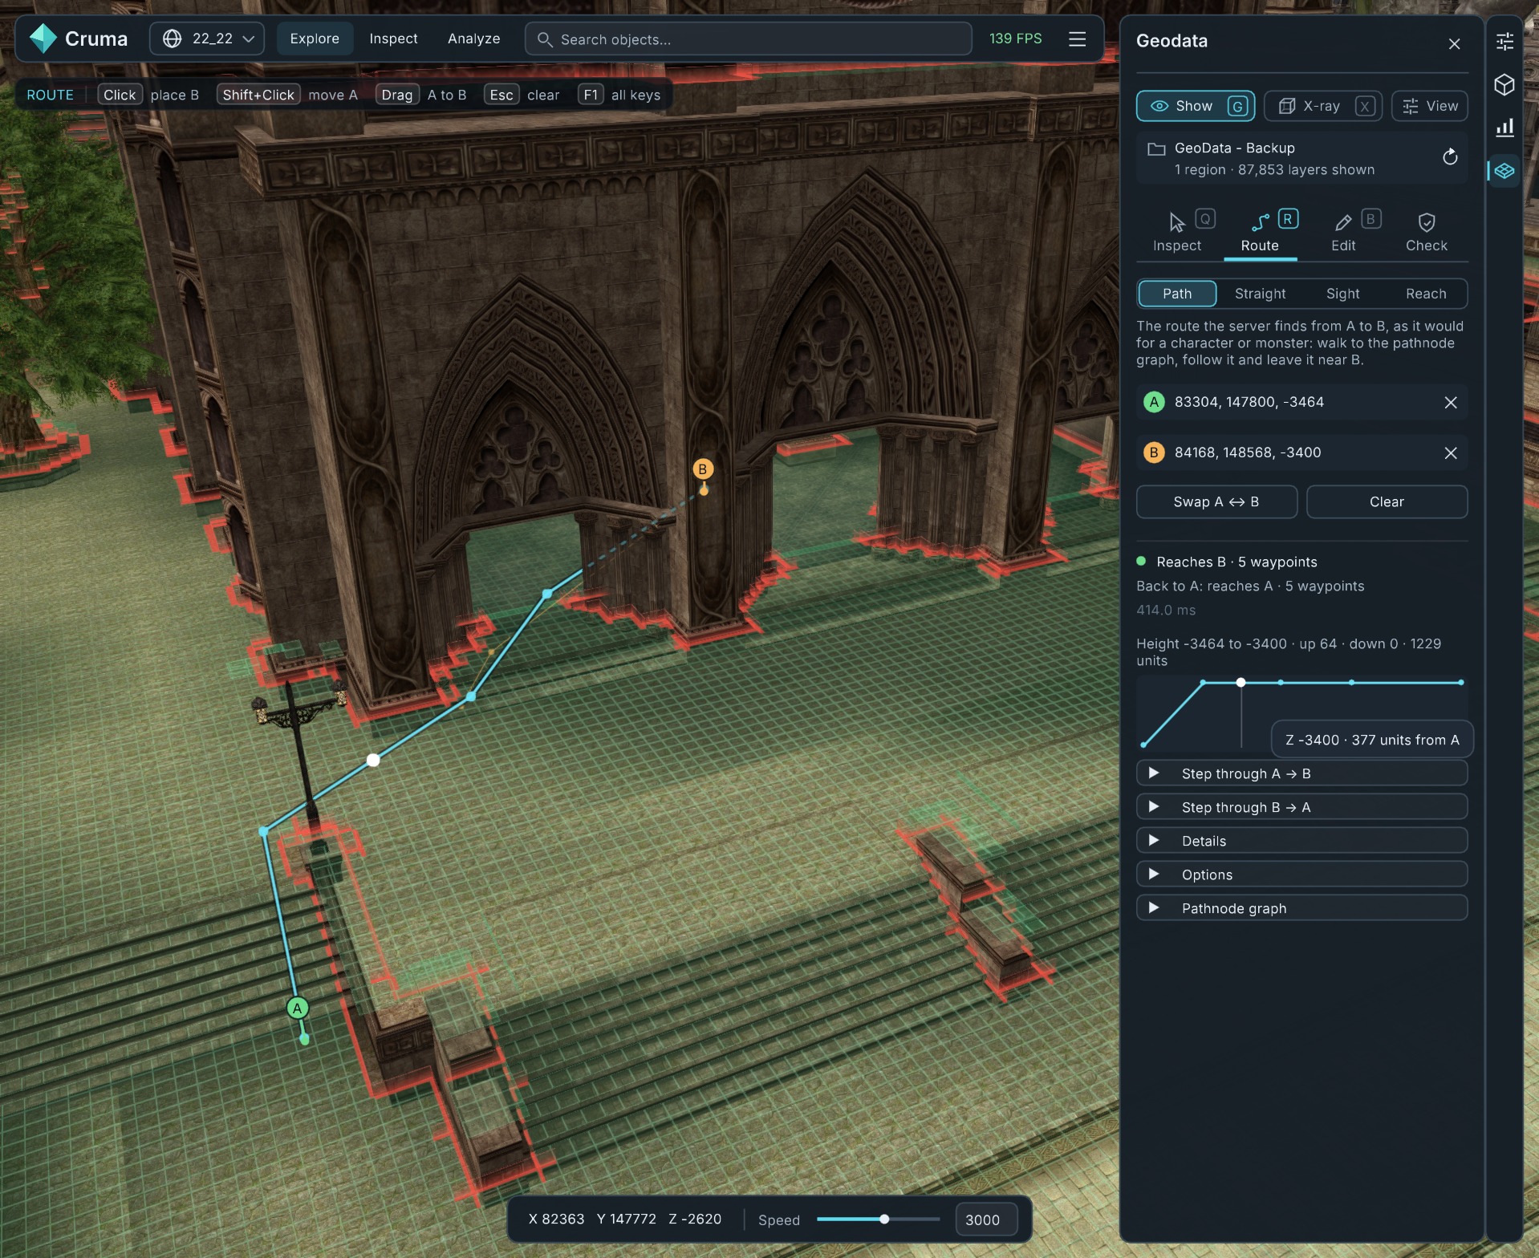Click the orange B marker in the viewport
Image resolution: width=1539 pixels, height=1258 pixels.
coord(703,469)
